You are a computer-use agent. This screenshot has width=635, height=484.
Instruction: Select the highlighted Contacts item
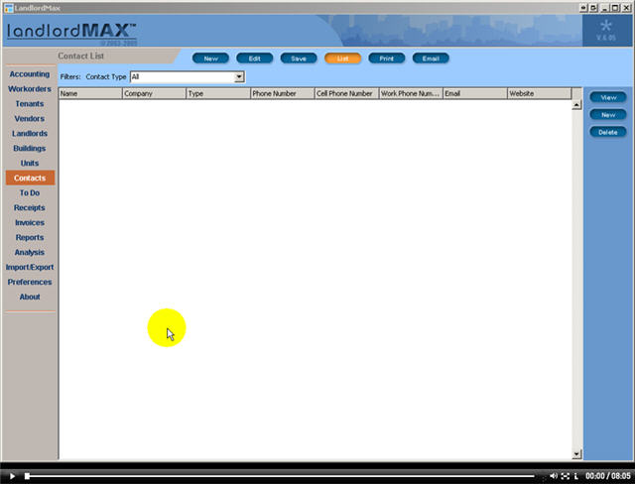pos(30,179)
